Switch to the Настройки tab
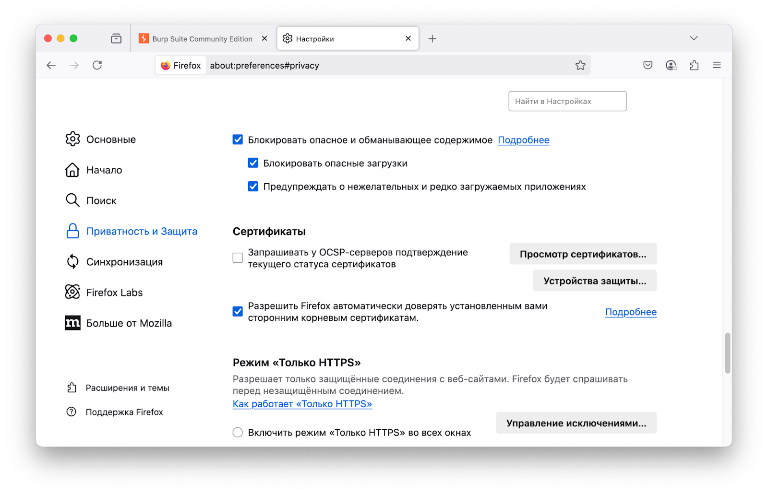Image resolution: width=768 pixels, height=494 pixels. (348, 38)
